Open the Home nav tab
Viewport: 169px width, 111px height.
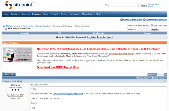(x=6, y=14)
